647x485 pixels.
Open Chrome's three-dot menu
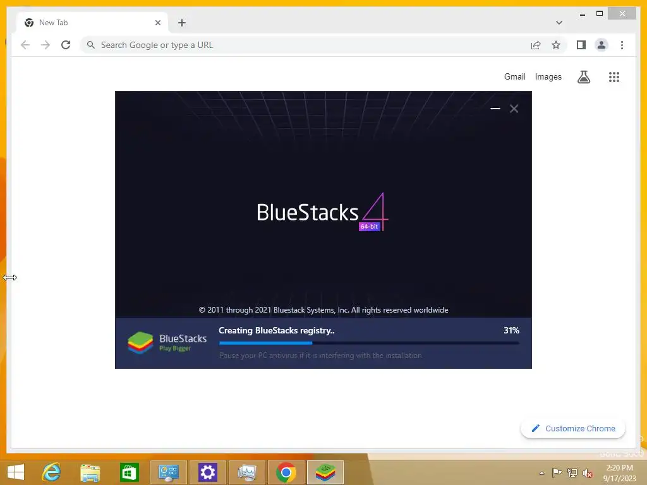pos(622,45)
